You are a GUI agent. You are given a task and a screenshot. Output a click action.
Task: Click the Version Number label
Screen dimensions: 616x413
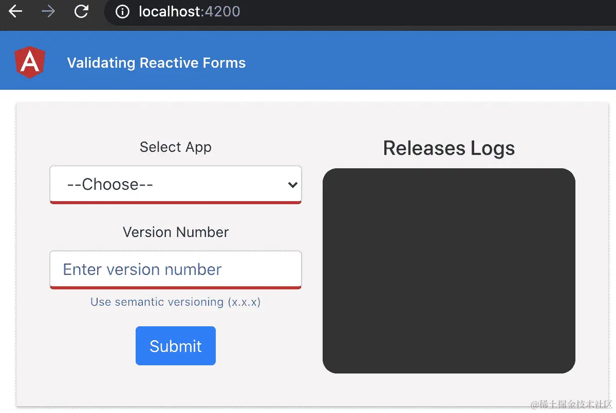coord(176,232)
